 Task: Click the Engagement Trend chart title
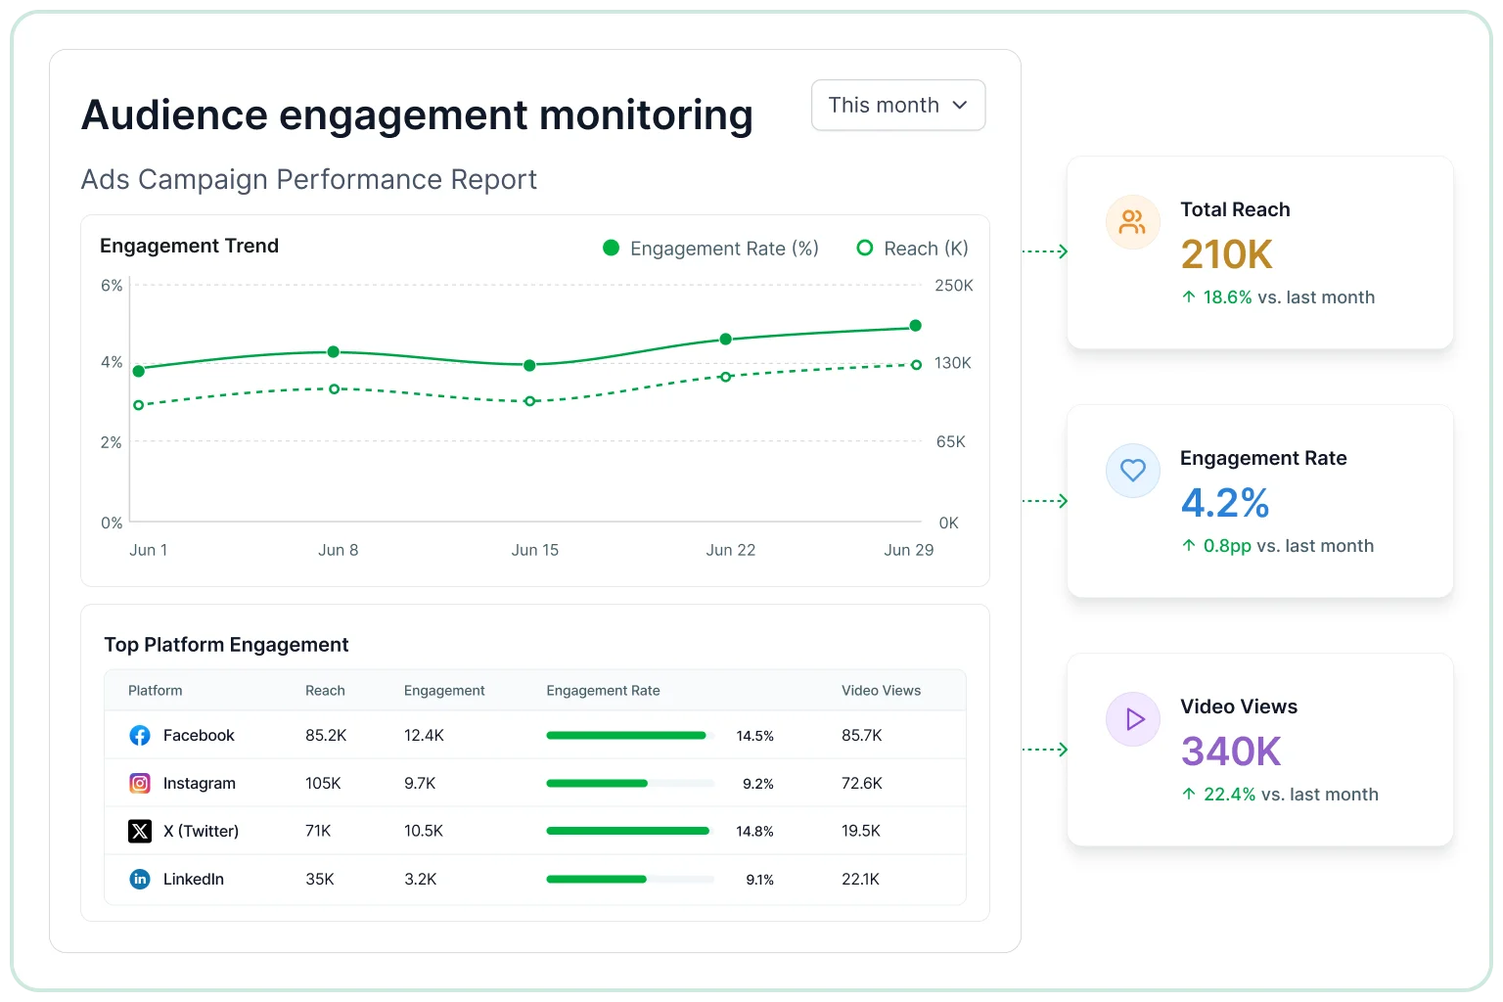tap(189, 246)
